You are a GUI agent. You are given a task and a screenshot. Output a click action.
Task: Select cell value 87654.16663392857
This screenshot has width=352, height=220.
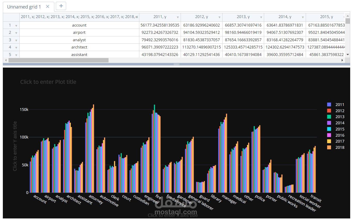(x=243, y=40)
